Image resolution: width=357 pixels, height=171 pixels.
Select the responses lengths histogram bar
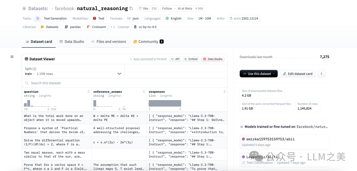(x=165, y=103)
